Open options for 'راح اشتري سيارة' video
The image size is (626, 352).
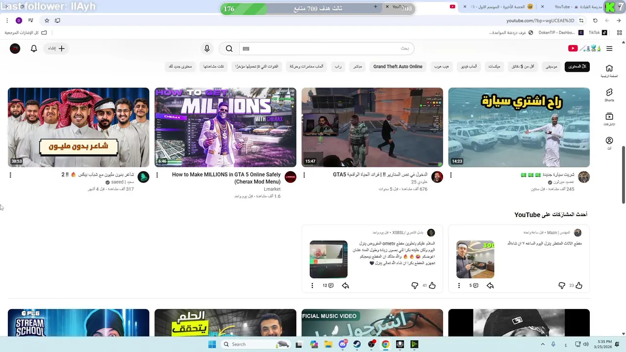pyautogui.click(x=451, y=175)
